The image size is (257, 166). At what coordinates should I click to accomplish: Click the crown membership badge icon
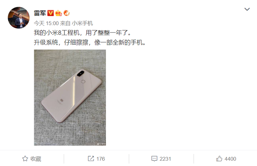coord(58,13)
